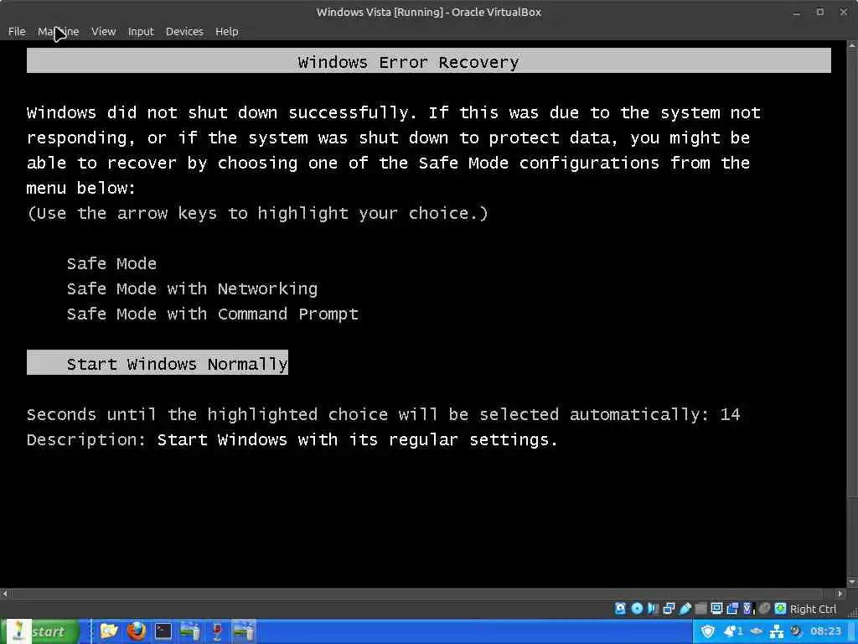Open the start menu button
This screenshot has width=858, height=644.
point(41,631)
